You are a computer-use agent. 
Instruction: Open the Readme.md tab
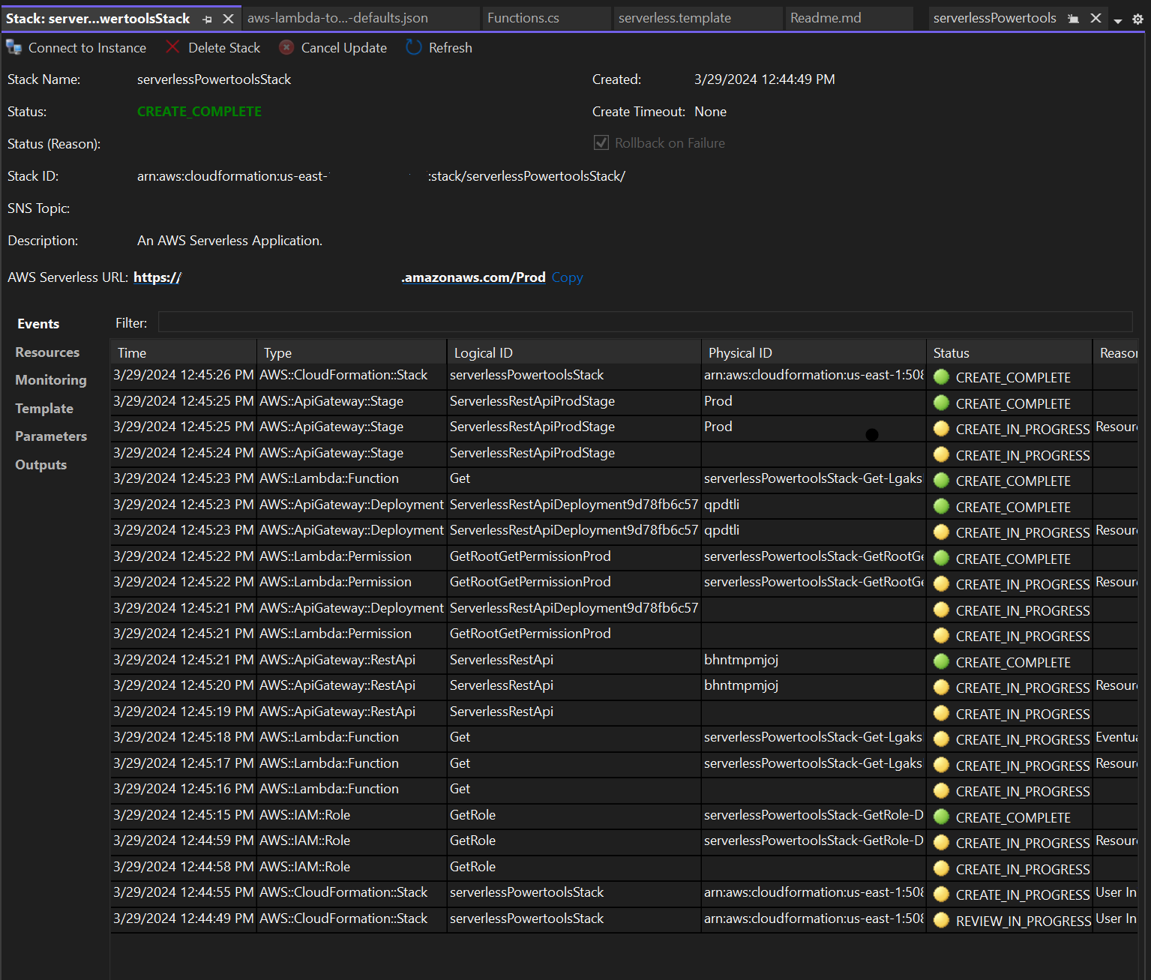[x=825, y=17]
